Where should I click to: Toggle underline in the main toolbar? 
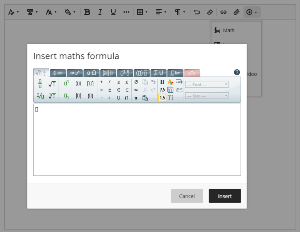coord(113,12)
